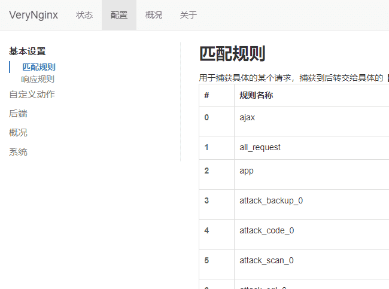This screenshot has width=389, height=289.
Task: Expand the 基本设置 sidebar section
Action: click(x=28, y=51)
